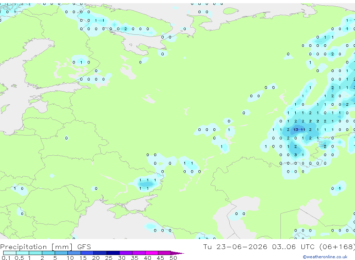
Task: Click the 0.1–0.5 mm palest legend swatch
Action: click(x=10, y=253)
